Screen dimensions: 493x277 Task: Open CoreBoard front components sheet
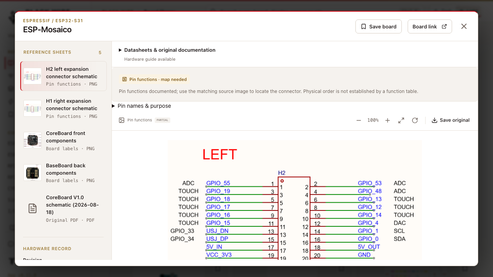[63, 140]
